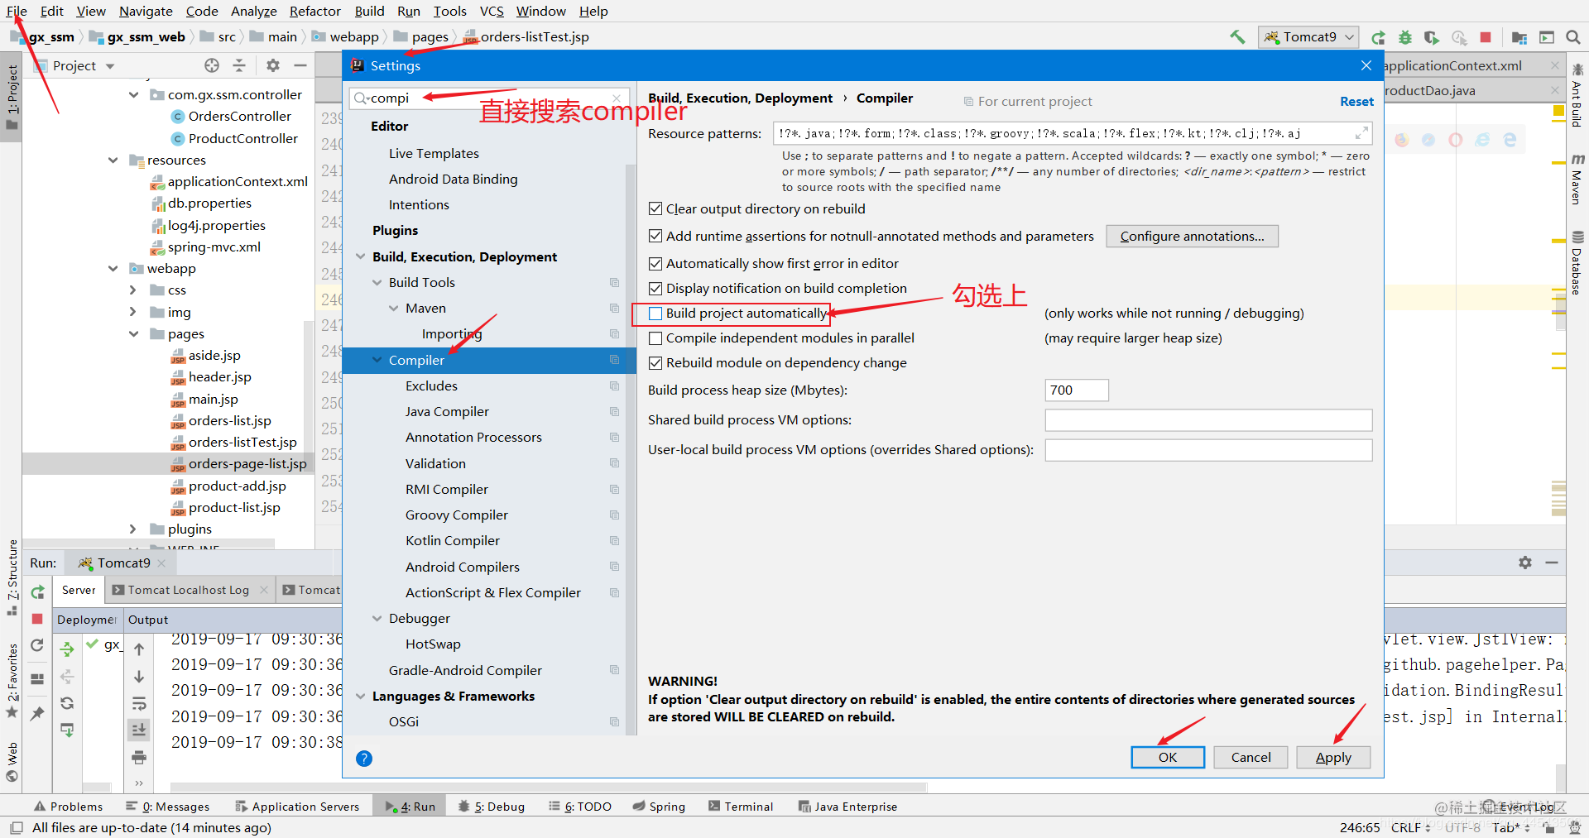Click the Run rerun icon in main toolbar
The width and height of the screenshot is (1589, 838).
click(1378, 37)
